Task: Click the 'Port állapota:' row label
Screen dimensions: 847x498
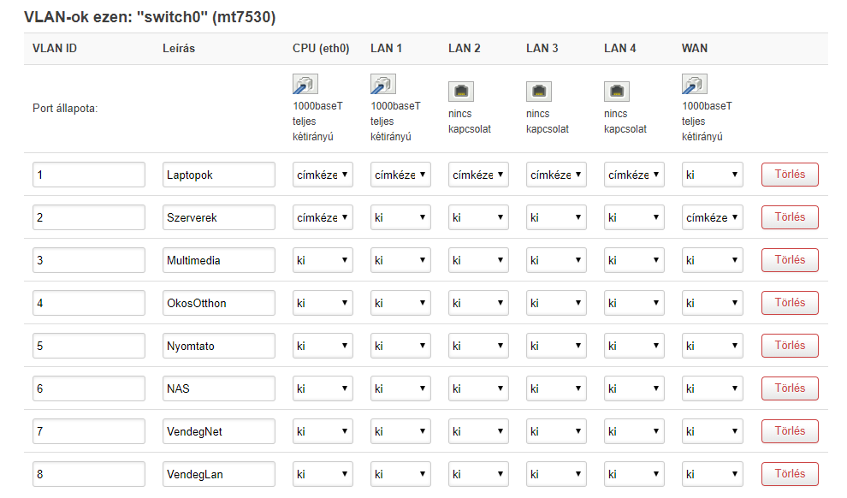Action: pos(65,108)
